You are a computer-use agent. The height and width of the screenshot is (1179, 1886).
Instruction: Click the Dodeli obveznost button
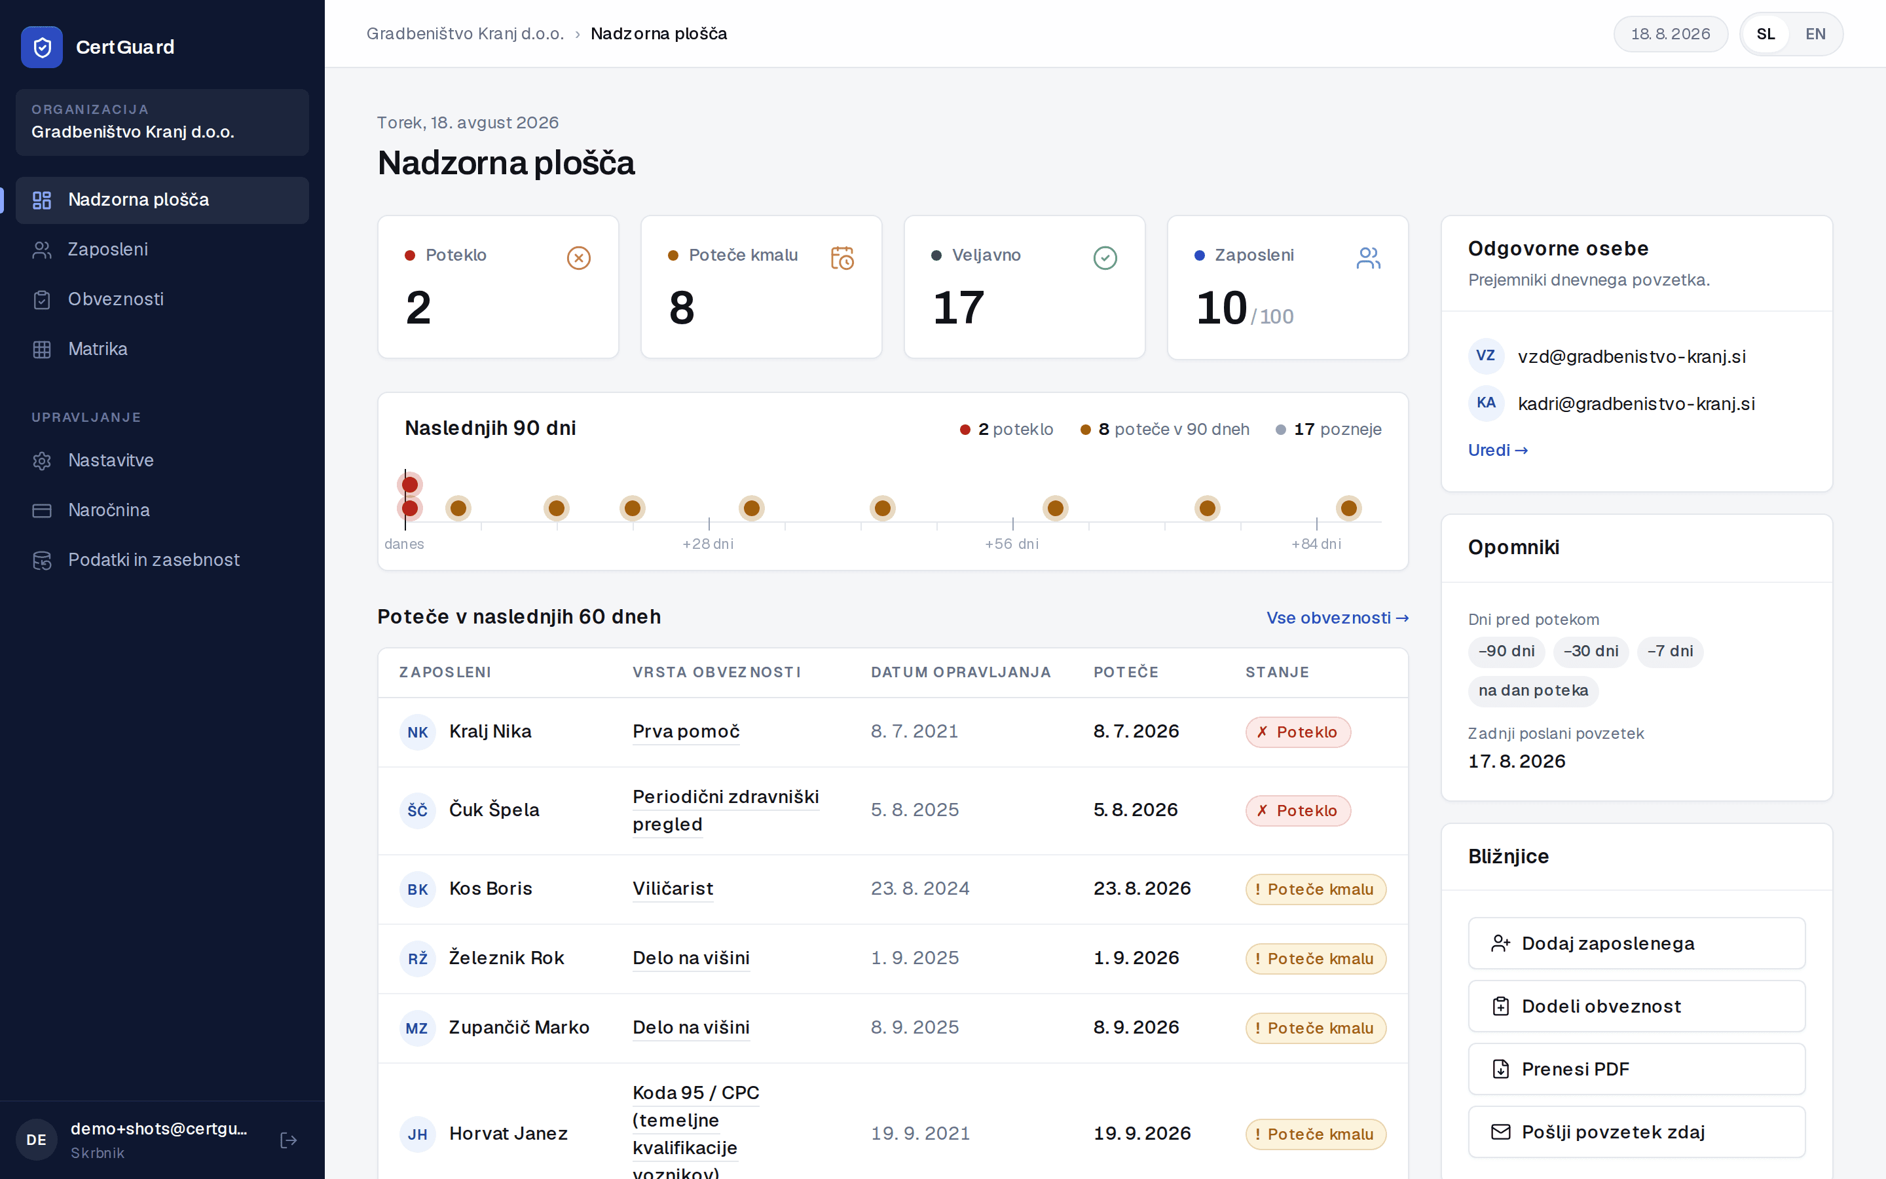[1636, 1007]
